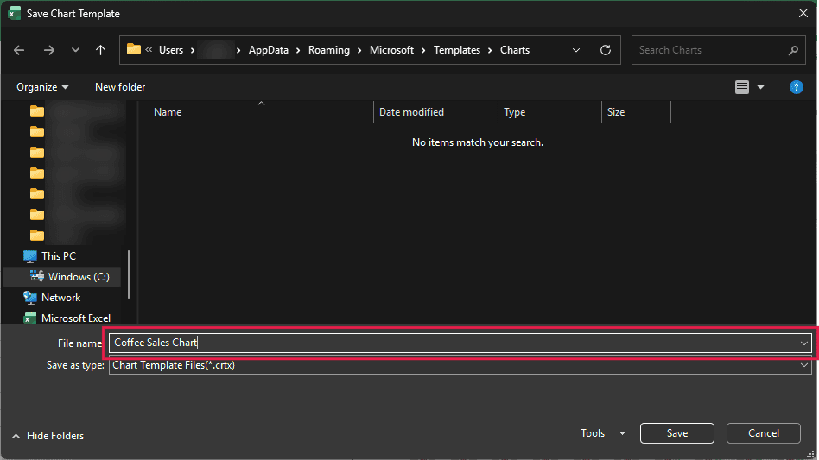Click AppData in the address path
819x460 pixels.
tap(269, 50)
